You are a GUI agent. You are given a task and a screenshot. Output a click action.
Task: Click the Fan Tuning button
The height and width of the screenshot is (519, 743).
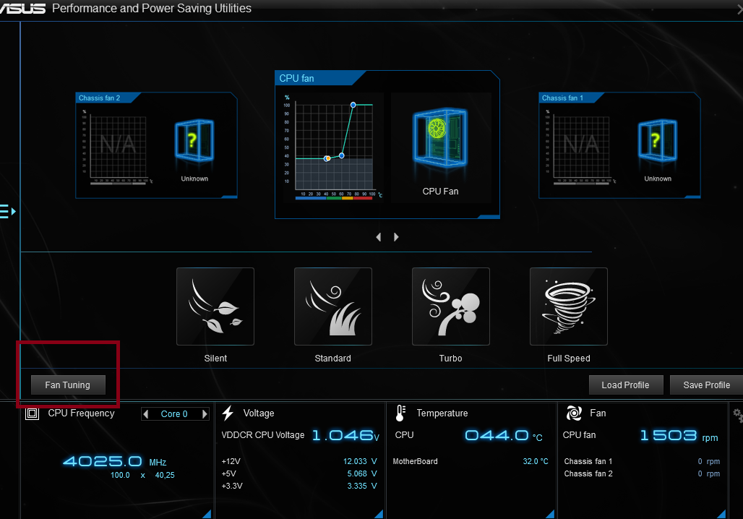tap(68, 385)
